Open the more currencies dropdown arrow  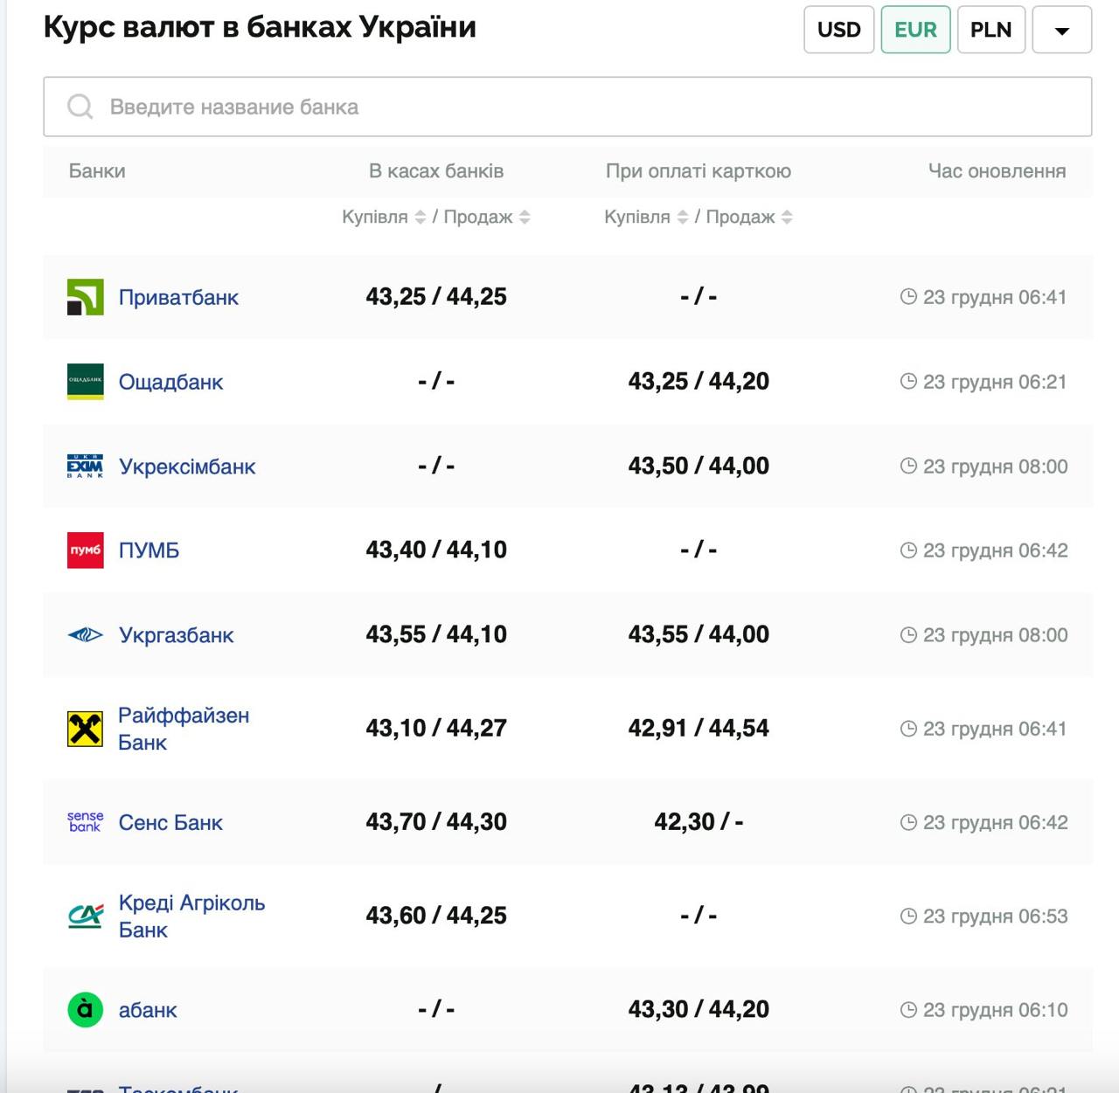click(1061, 30)
